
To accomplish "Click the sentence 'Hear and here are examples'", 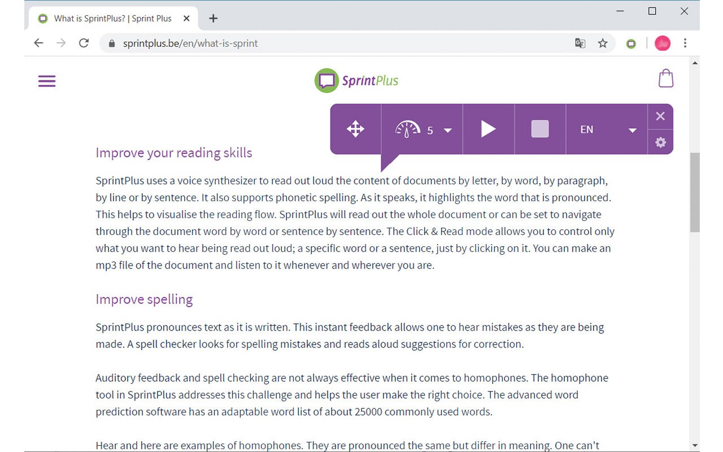I will [x=200, y=445].
